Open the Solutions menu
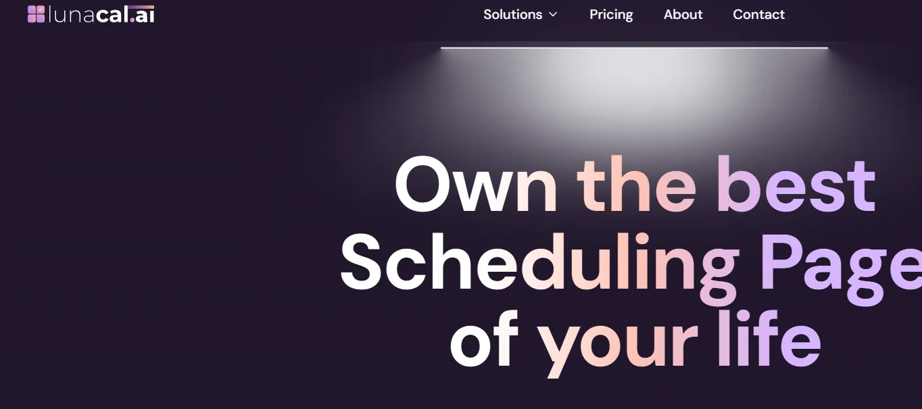 click(513, 14)
